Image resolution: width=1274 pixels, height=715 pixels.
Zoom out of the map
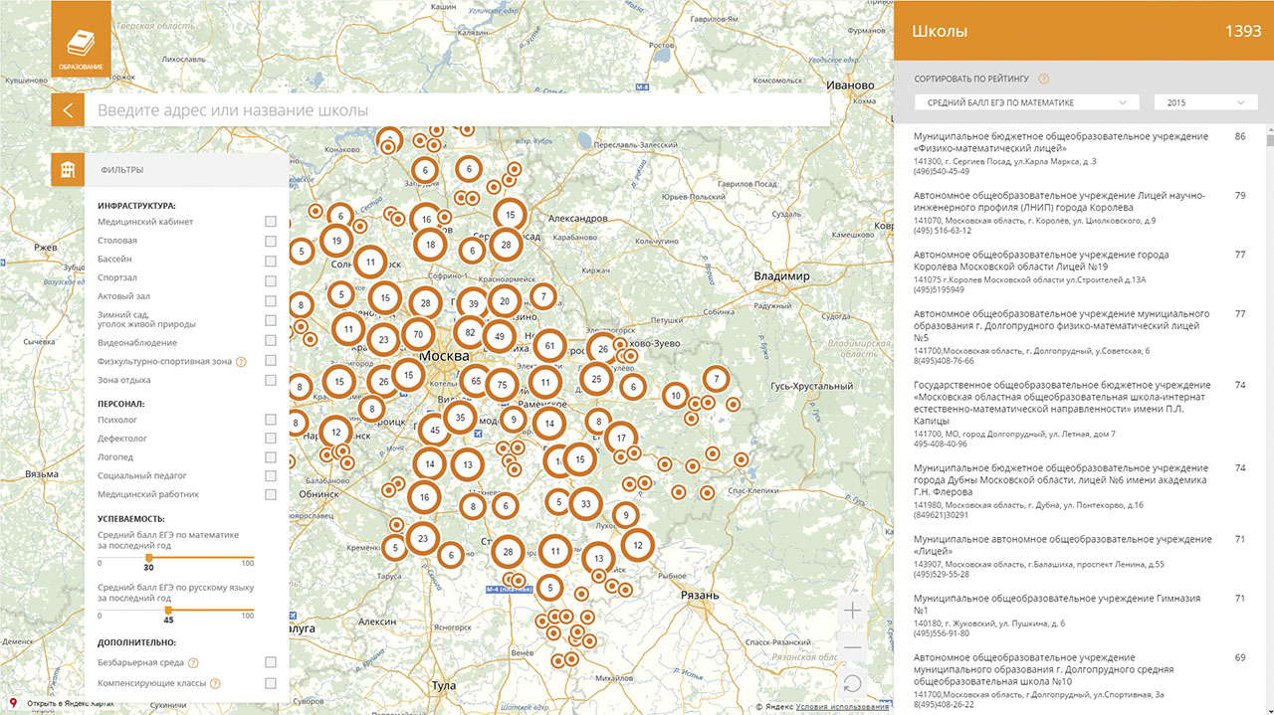tap(852, 647)
